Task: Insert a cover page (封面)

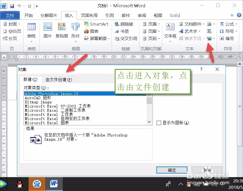Action: point(12,24)
